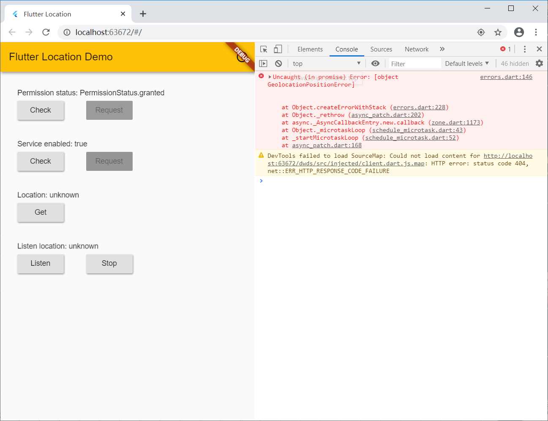Clear the console with the circle-slash icon
Viewport: 548px width, 421px height.
tap(278, 63)
